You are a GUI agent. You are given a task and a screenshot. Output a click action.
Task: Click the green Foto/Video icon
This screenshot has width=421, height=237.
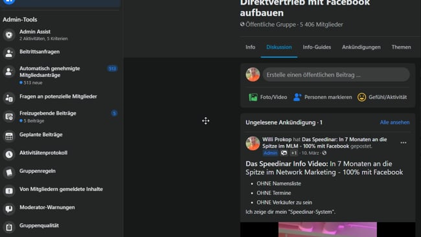tap(253, 97)
